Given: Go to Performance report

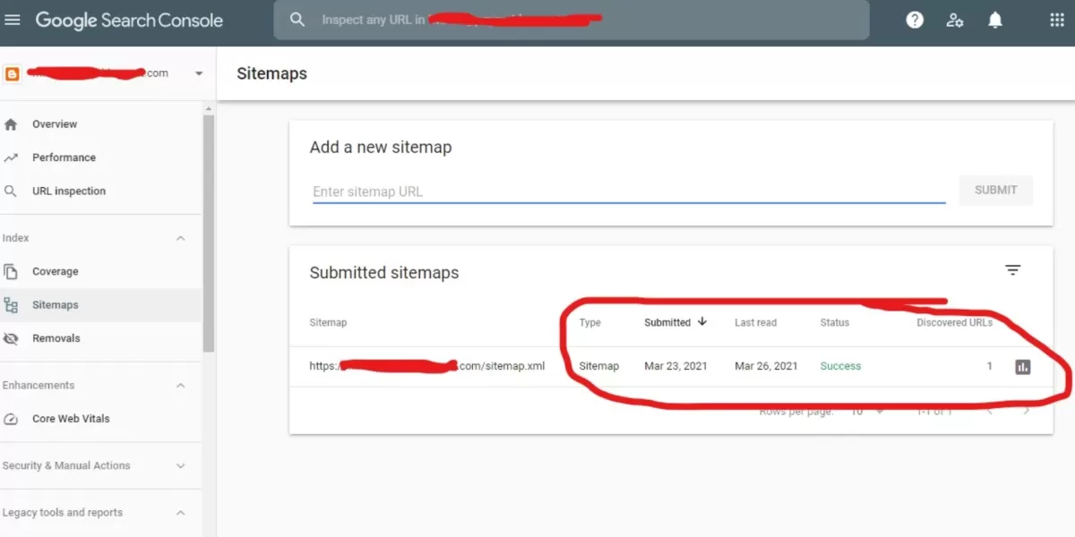Looking at the screenshot, I should point(64,158).
